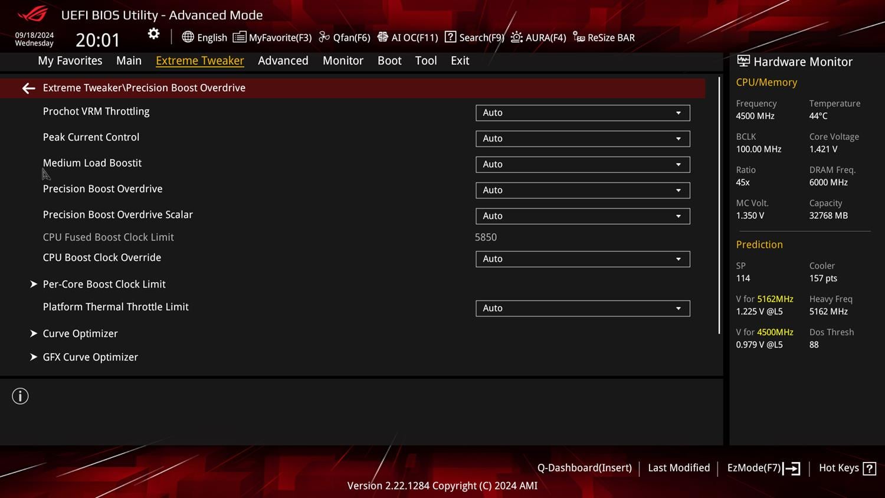Switch to EzMode(F7)
885x498 pixels.
pos(763,468)
